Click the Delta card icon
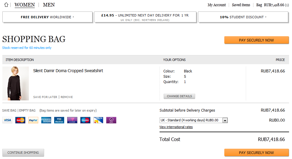Image resolution: width=292 pixels, height=159 pixels. pos(98,120)
